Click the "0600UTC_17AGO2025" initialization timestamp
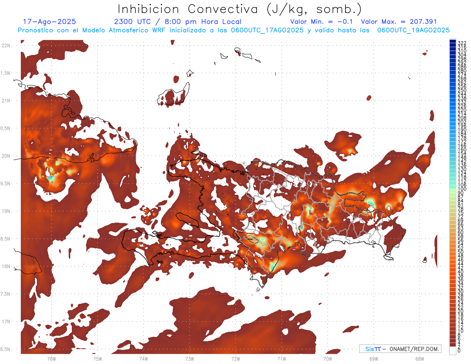 pyautogui.click(x=267, y=30)
